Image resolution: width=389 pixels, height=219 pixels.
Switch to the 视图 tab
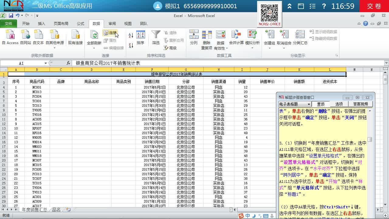click(128, 23)
